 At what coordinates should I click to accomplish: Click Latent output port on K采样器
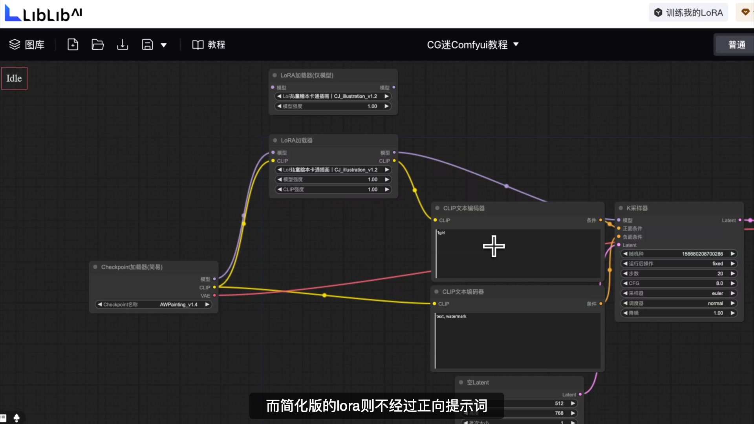coord(740,220)
